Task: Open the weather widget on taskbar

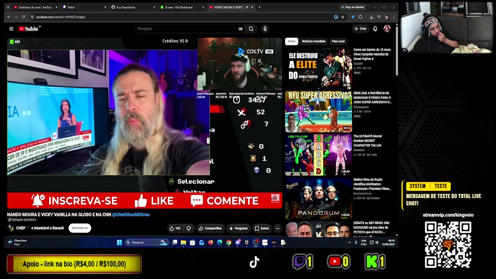Action: [x=17, y=243]
